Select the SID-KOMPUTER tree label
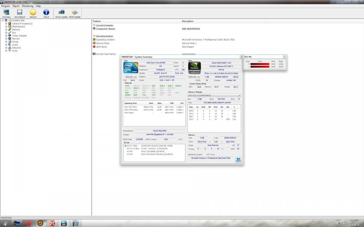Viewport: 364px width, 227px height. click(16, 21)
